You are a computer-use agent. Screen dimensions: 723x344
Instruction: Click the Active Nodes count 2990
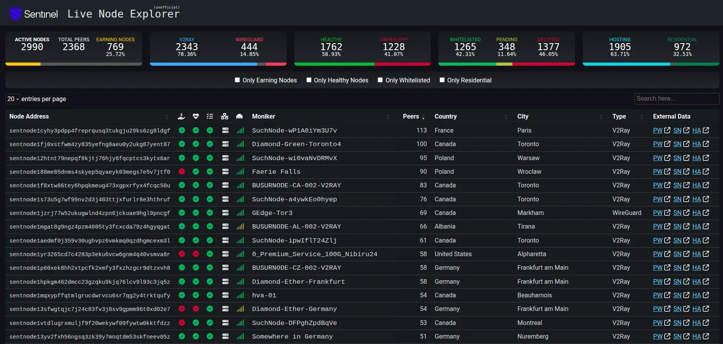point(32,47)
